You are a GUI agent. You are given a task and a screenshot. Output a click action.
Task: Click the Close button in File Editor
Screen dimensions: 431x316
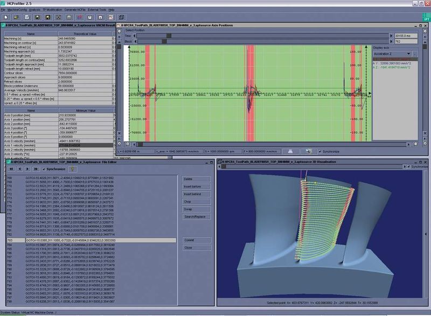click(196, 248)
